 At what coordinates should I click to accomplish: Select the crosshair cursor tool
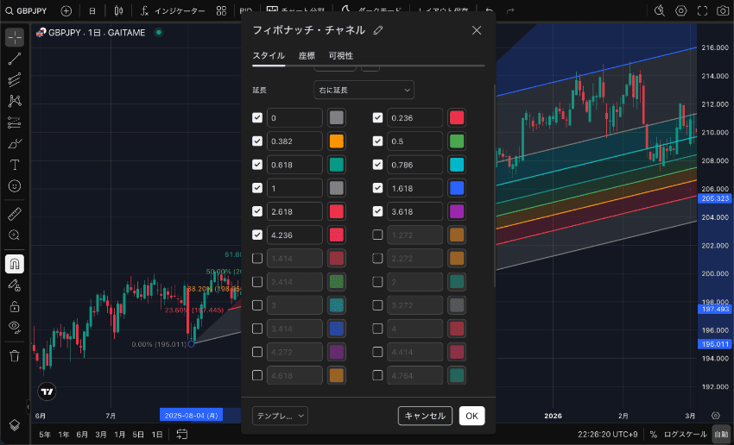coord(15,37)
